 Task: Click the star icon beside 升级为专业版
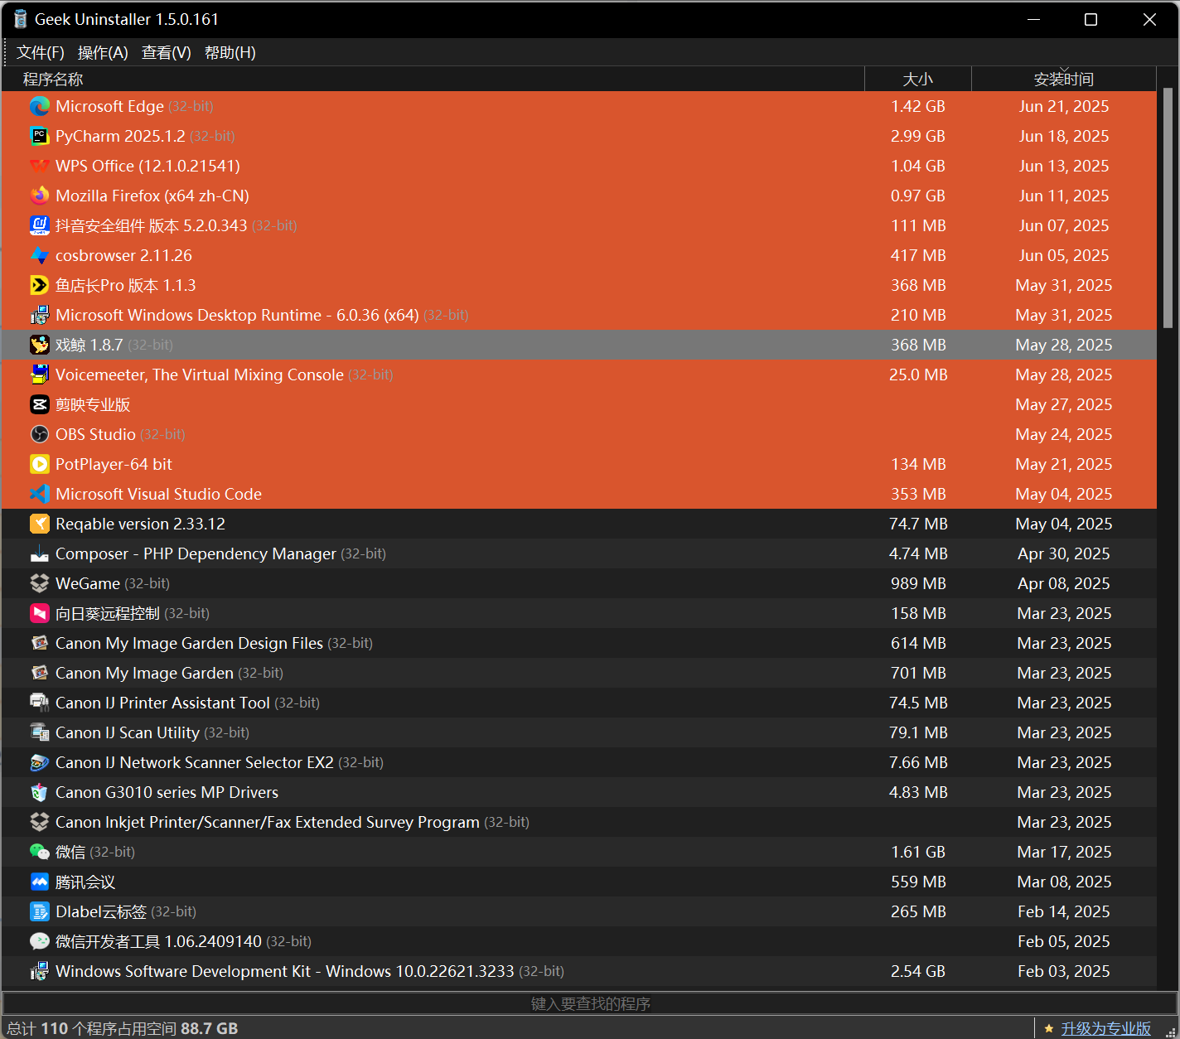(x=1049, y=1028)
